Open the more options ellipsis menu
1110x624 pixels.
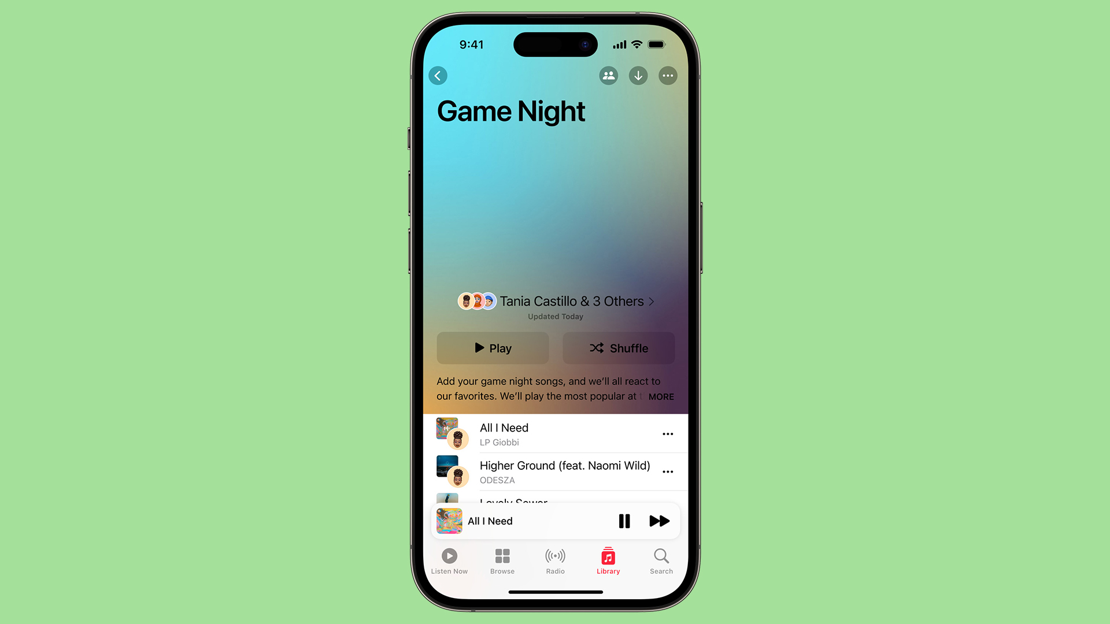(x=667, y=75)
